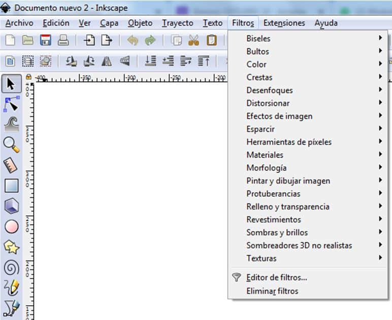Click the Export icon in the toolbar

point(107,40)
